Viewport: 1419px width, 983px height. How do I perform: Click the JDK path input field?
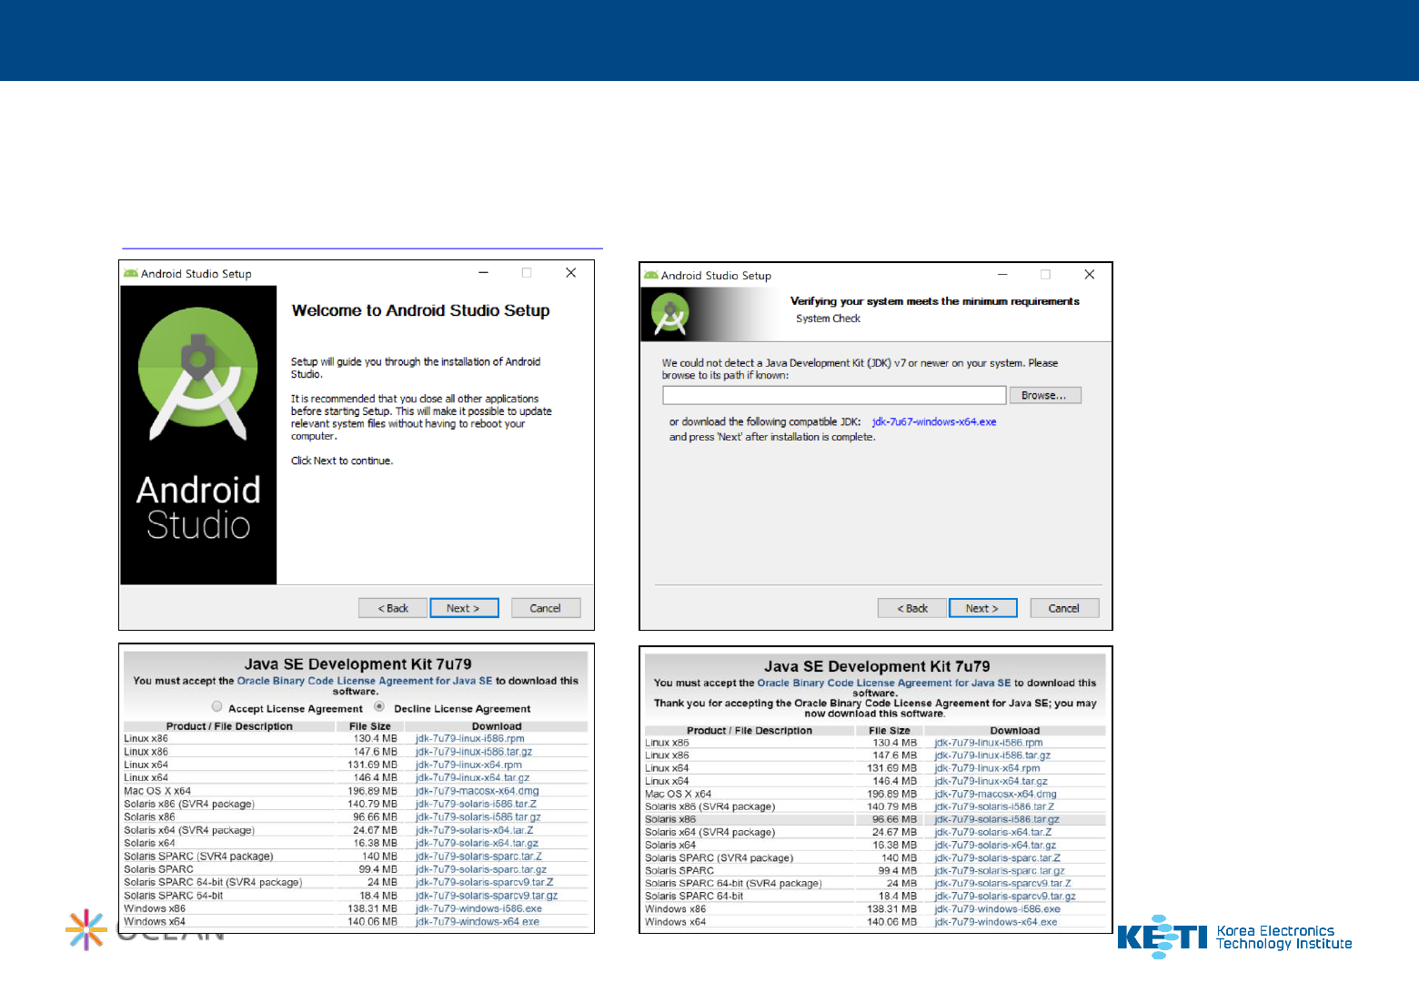(x=834, y=395)
